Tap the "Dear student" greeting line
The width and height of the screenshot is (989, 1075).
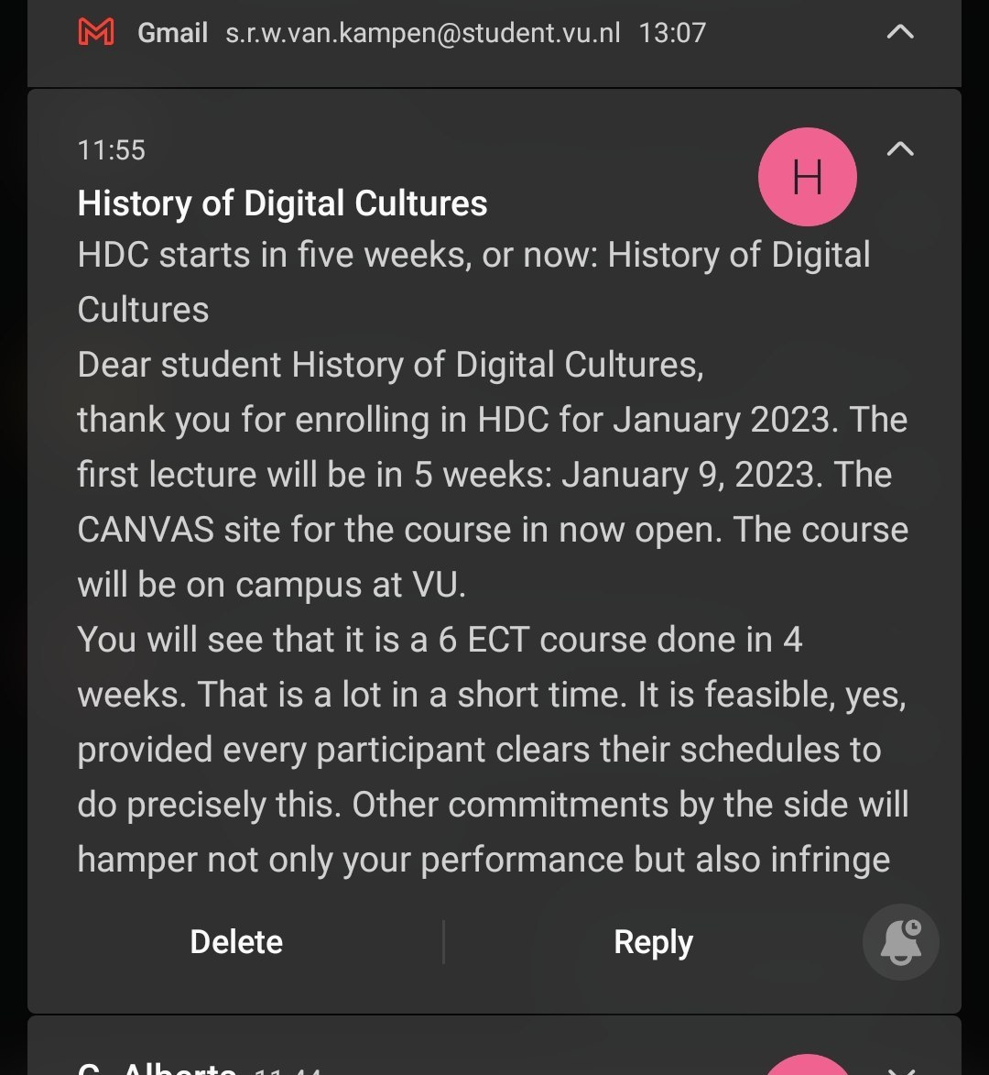pyautogui.click(x=390, y=365)
